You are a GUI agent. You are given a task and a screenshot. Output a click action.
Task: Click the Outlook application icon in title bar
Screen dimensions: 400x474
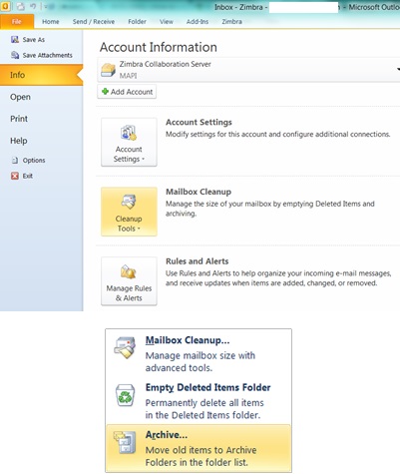coord(5,6)
